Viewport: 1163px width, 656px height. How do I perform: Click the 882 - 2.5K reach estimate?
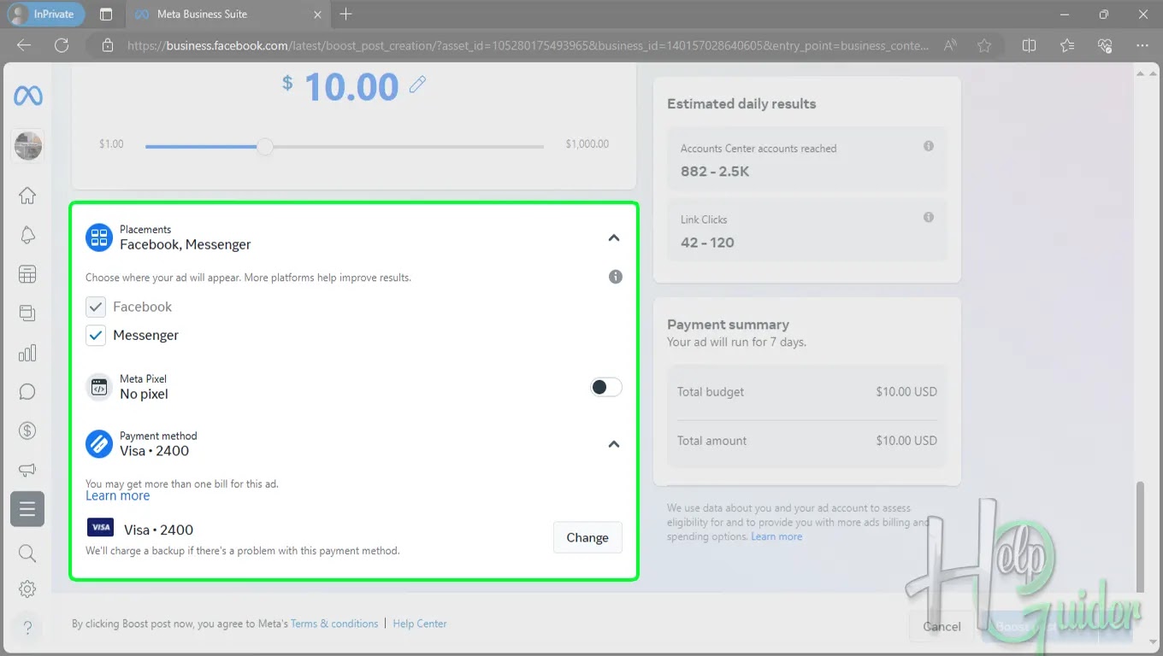(715, 171)
